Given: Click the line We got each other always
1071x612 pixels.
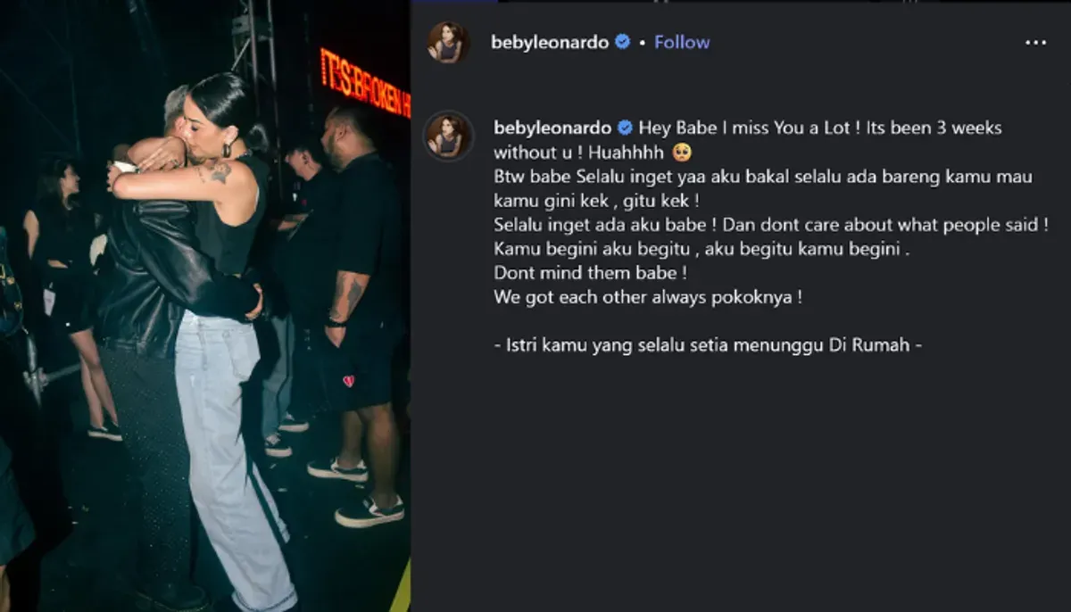Looking at the screenshot, I should [648, 297].
